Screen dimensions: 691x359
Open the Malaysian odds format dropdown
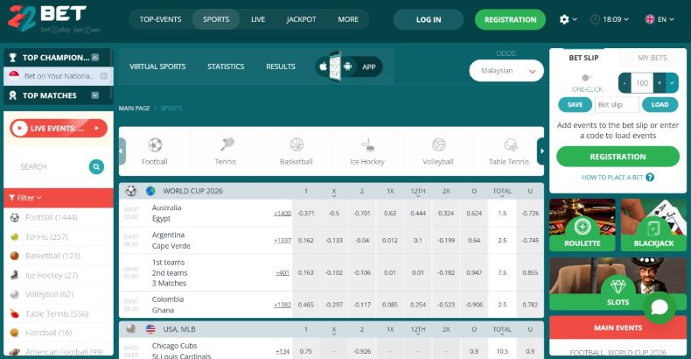click(x=506, y=71)
